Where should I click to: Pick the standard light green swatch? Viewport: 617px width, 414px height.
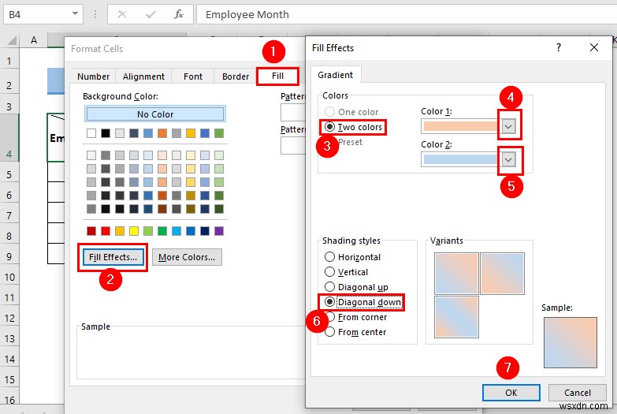pos(148,231)
